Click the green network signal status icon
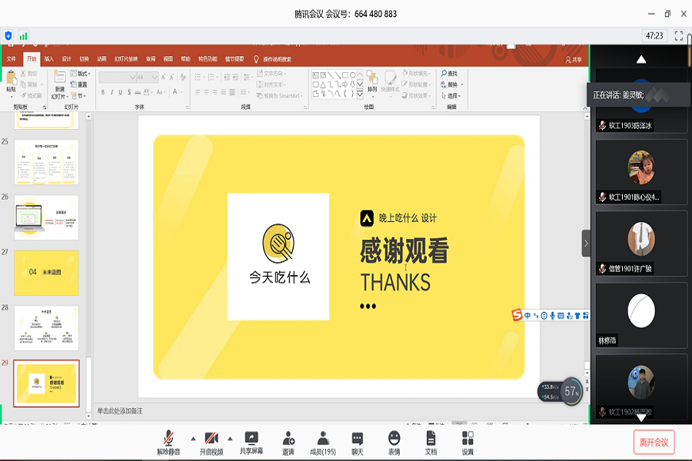Image resolution: width=692 pixels, height=461 pixels. point(23,35)
